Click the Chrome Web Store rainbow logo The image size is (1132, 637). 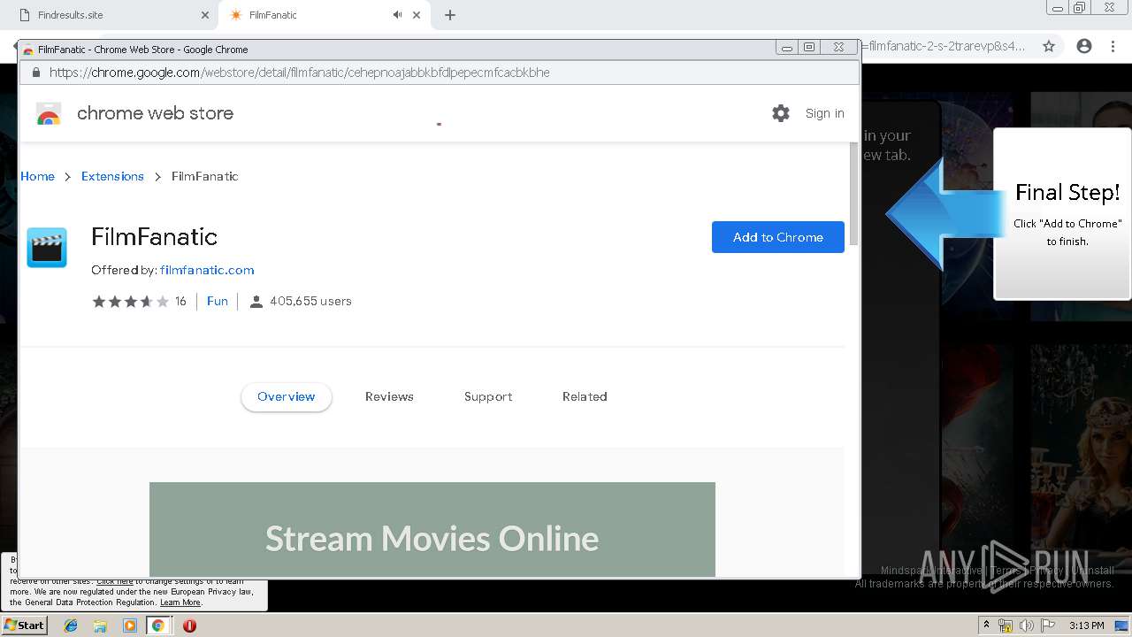pyautogui.click(x=49, y=113)
